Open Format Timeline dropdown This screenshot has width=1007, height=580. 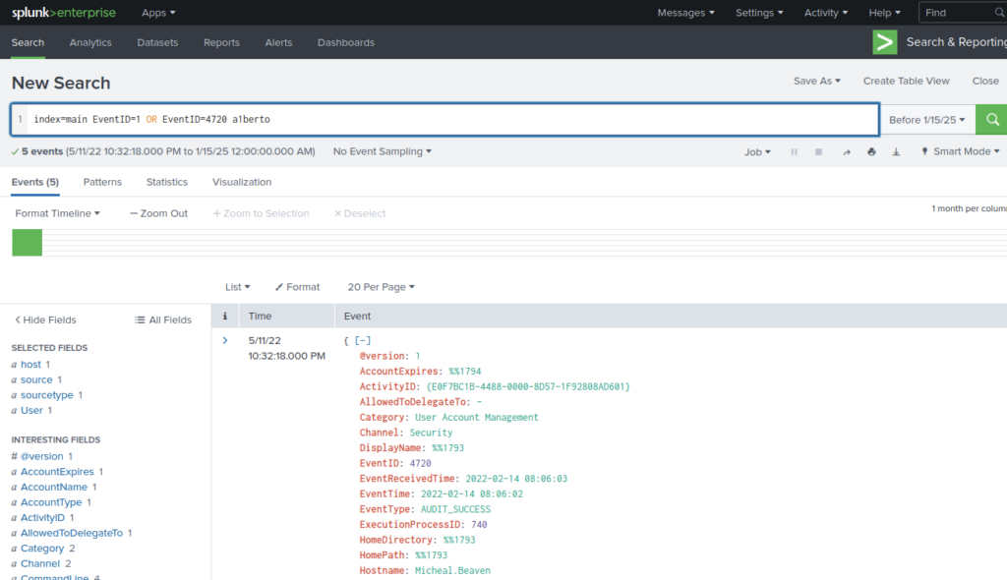tap(57, 213)
